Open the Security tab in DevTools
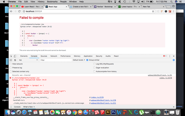185x116 pixels. click(x=99, y=56)
